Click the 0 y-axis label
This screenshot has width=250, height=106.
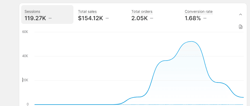[x=28, y=104]
